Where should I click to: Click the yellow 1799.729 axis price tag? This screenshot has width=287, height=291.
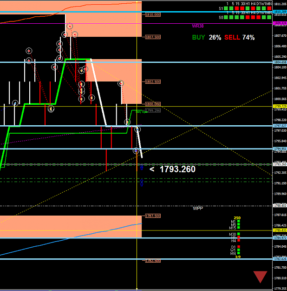(x=280, y=106)
